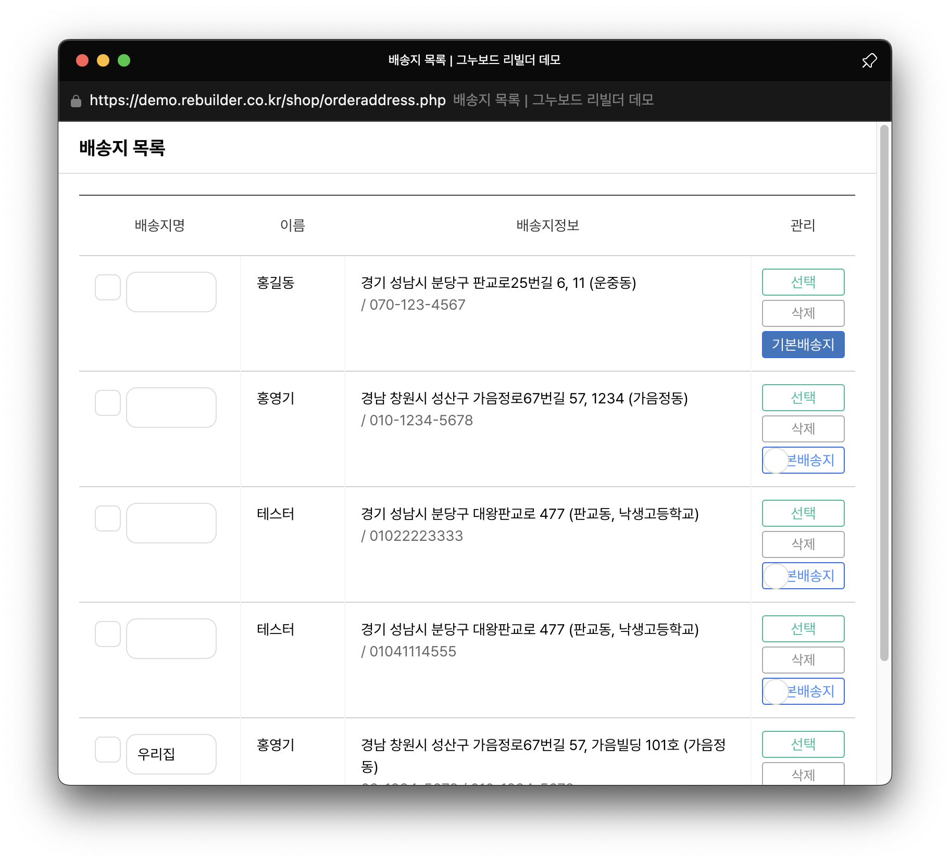Click the 배송지 목록 page heading
The image size is (950, 862).
click(122, 148)
